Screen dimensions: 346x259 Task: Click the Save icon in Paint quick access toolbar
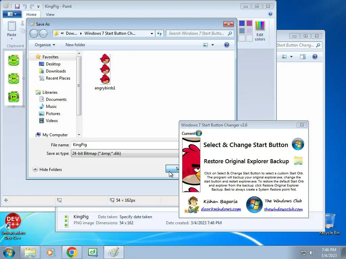click(x=17, y=6)
